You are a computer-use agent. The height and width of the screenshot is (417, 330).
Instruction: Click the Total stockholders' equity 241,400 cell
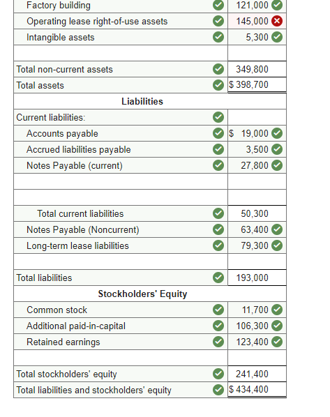pos(257,374)
